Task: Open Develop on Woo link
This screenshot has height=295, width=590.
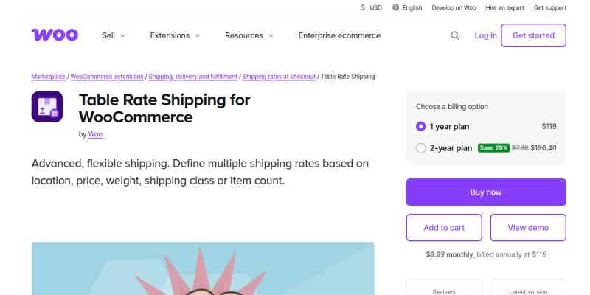Action: 455,7
